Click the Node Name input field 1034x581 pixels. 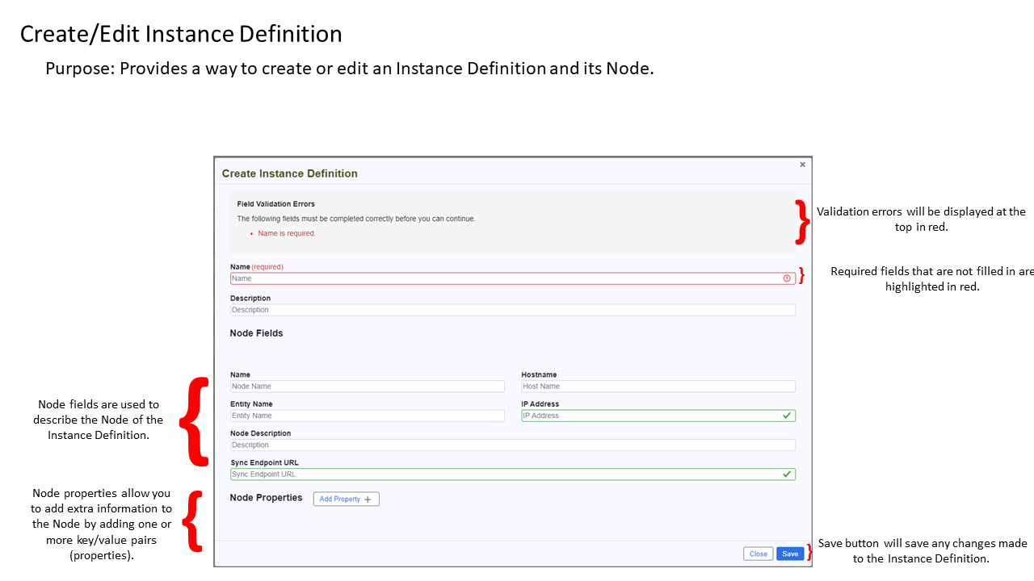368,387
